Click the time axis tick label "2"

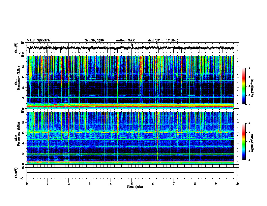[x=69, y=184]
